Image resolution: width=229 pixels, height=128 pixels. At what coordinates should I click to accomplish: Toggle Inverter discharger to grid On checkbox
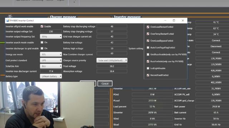(x=42, y=48)
